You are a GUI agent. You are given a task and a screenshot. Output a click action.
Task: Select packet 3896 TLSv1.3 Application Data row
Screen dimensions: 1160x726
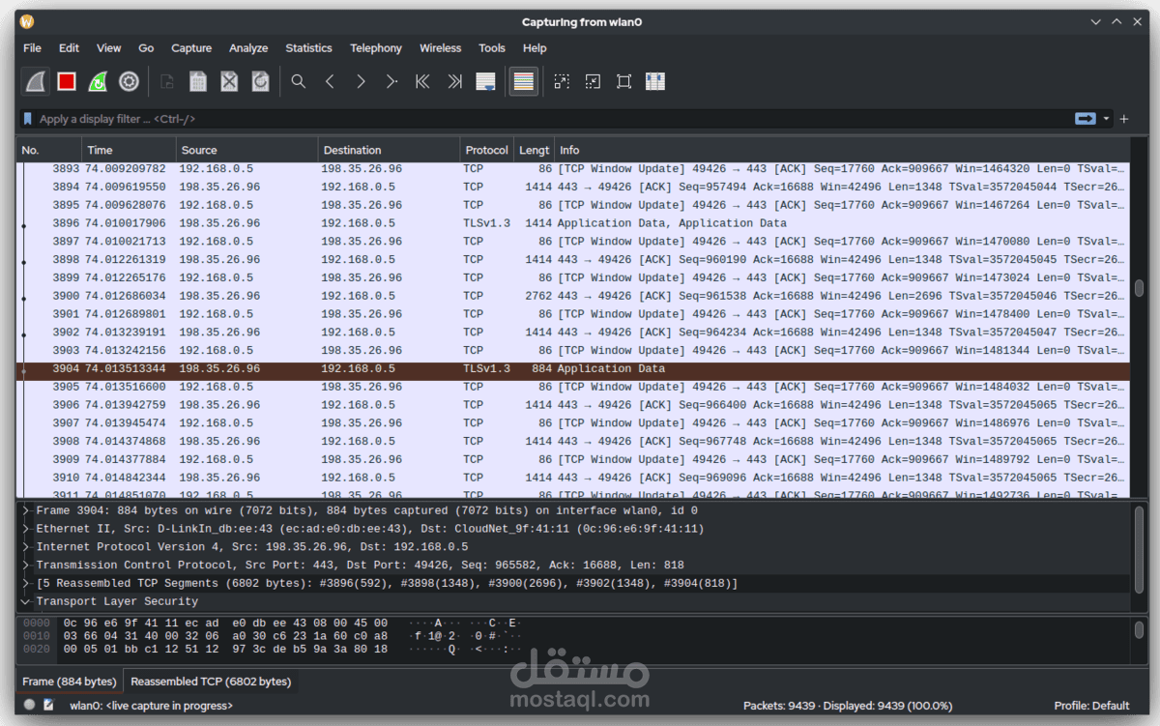572,223
